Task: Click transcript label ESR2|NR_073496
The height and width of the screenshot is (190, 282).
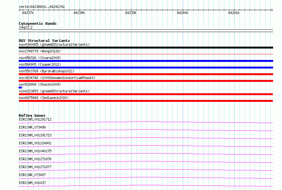Action: (x=32, y=127)
